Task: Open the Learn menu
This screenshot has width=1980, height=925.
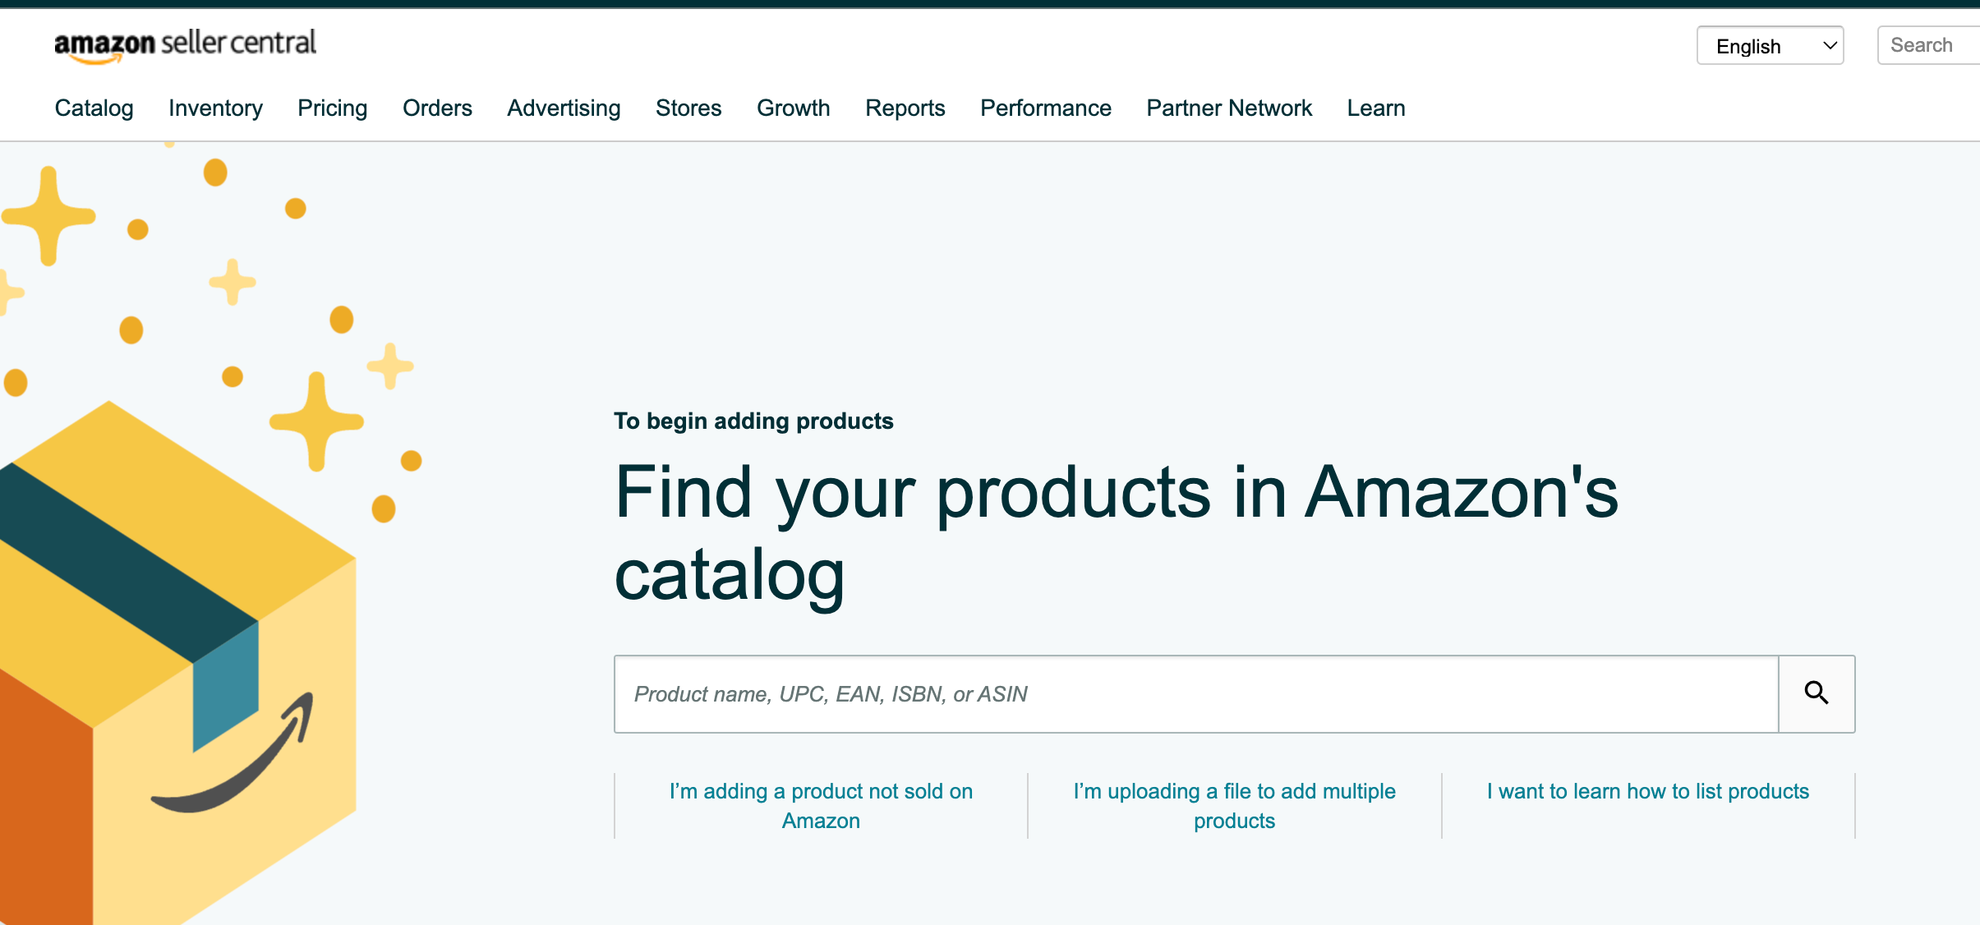Action: click(x=1376, y=108)
